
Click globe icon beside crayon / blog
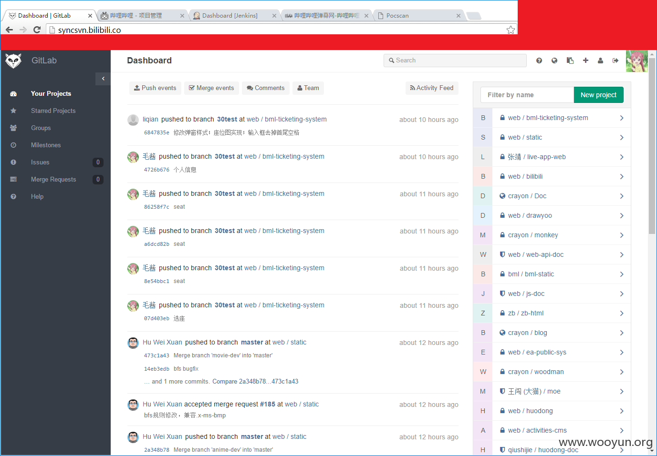pyautogui.click(x=502, y=333)
